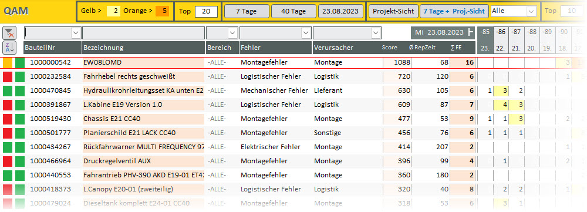Click L.Kabine E19 Version 1.0 cell
The image size is (587, 212).
pyautogui.click(x=143, y=105)
